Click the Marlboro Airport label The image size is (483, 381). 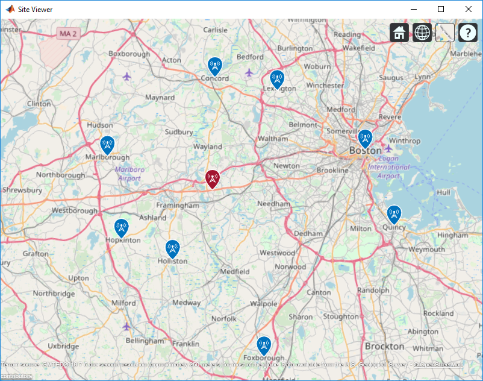(129, 174)
